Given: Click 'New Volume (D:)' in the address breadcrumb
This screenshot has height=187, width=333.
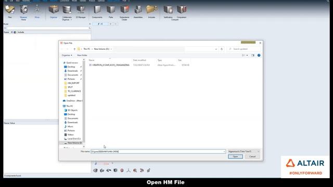Looking at the screenshot, I should tap(101, 49).
